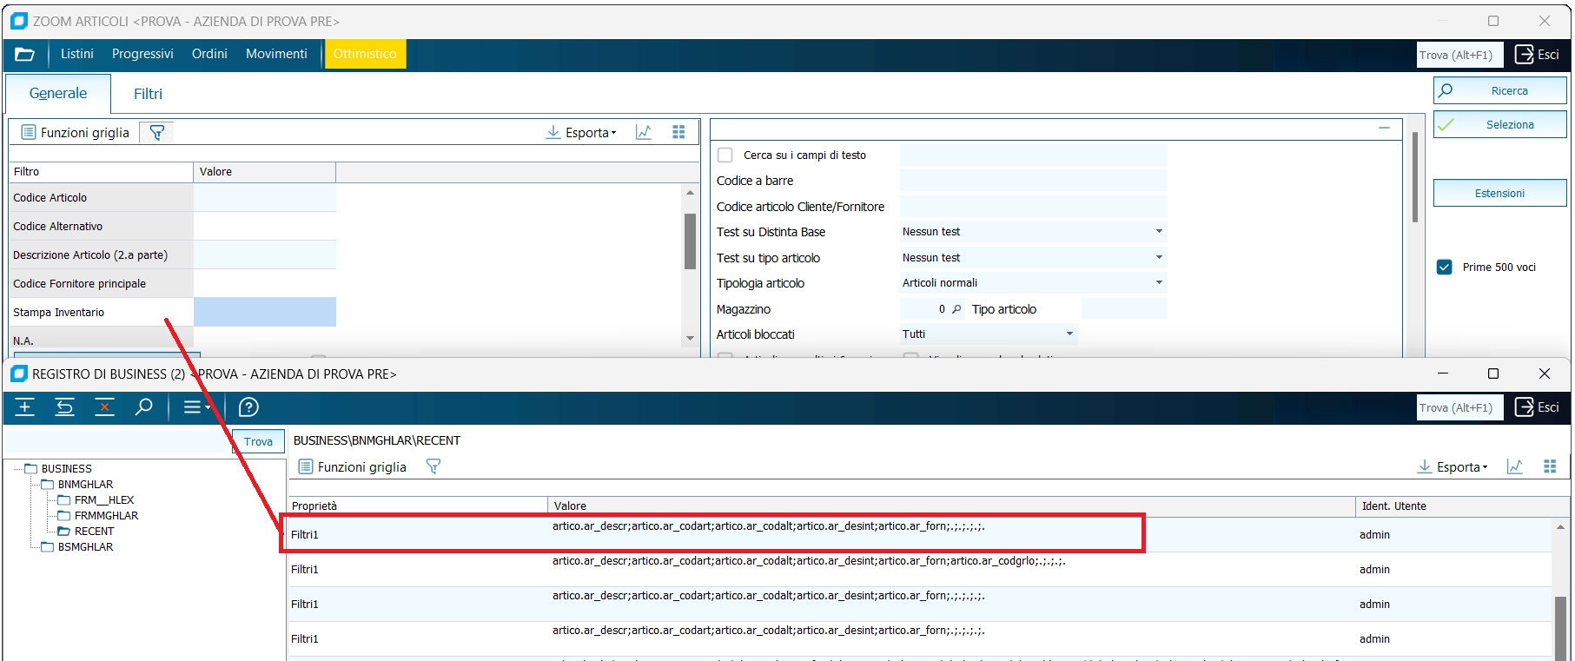Image resolution: width=1575 pixels, height=661 pixels.
Task: Click the 'Codice a barre' input field
Action: coord(1033,181)
